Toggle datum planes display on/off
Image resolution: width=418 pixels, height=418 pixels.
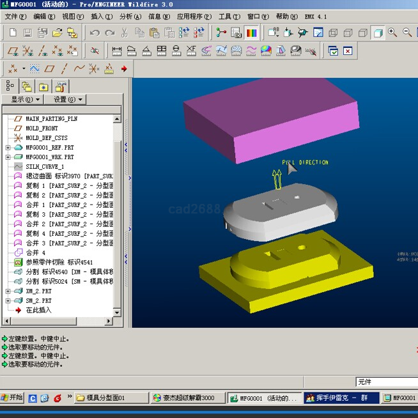point(12,50)
